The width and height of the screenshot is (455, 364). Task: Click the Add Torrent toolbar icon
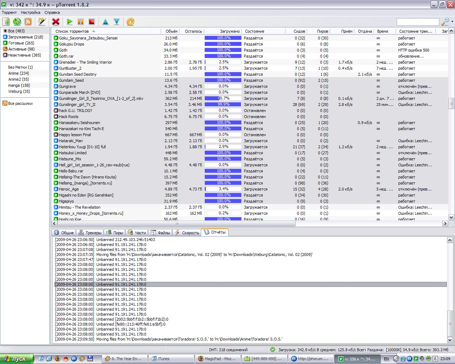(x=6, y=22)
